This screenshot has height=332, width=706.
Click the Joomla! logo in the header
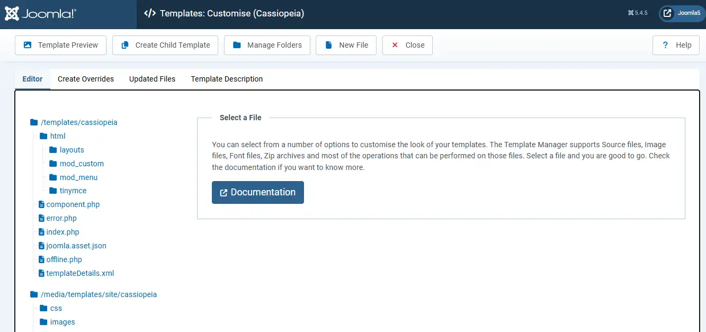coord(40,14)
